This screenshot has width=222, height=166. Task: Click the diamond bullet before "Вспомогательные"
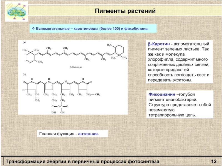click(x=33, y=28)
